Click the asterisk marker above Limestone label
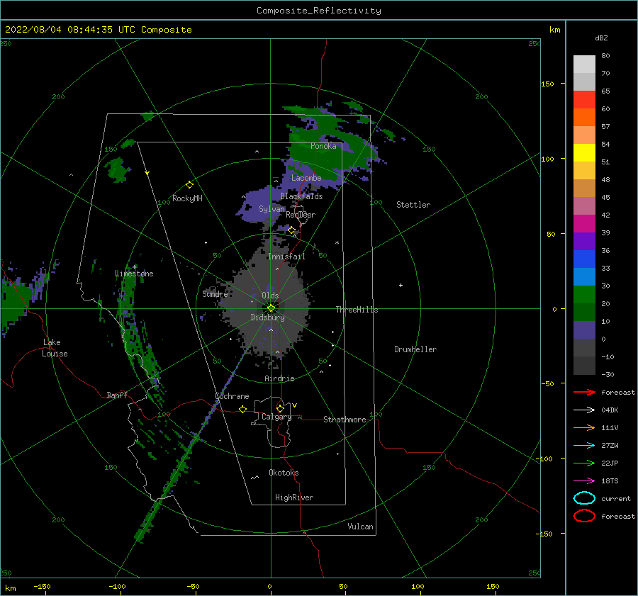Image resolution: width=638 pixels, height=596 pixels. (134, 267)
